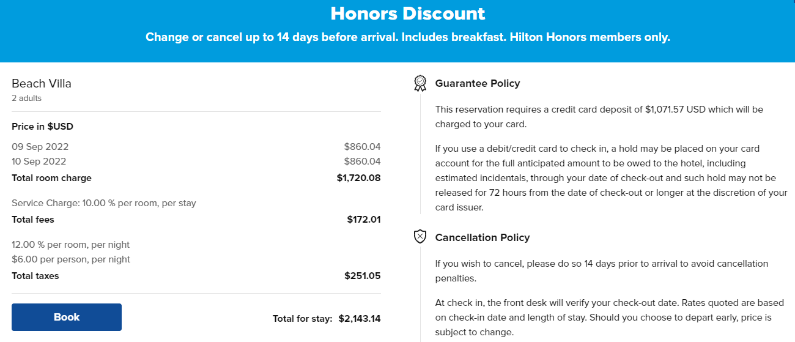The width and height of the screenshot is (795, 342).
Task: Click the Service Charge 10.00 % line
Action: click(x=104, y=203)
